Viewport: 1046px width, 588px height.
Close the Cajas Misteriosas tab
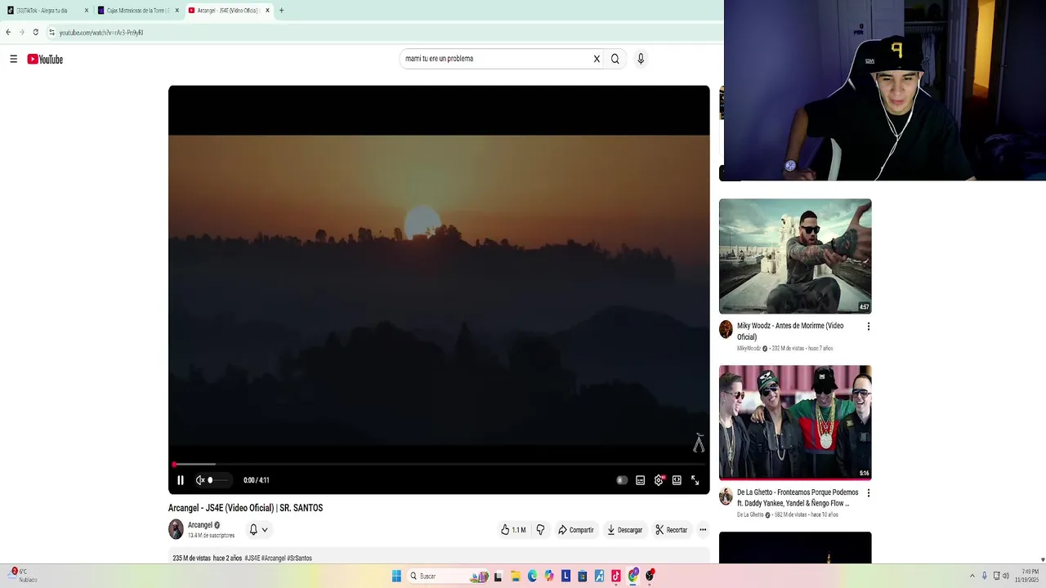(177, 11)
